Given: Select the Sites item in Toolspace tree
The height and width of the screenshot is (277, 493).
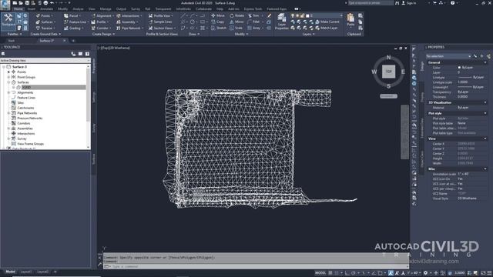Looking at the screenshot, I should coord(21,102).
